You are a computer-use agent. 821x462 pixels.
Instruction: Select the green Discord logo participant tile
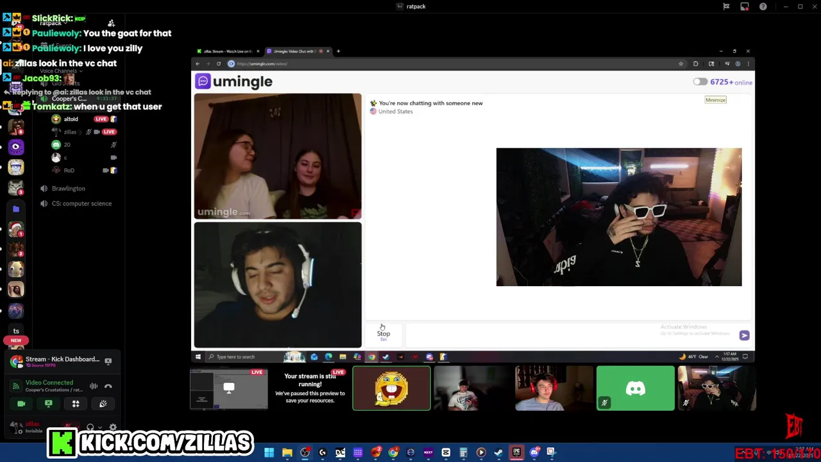coord(636,388)
